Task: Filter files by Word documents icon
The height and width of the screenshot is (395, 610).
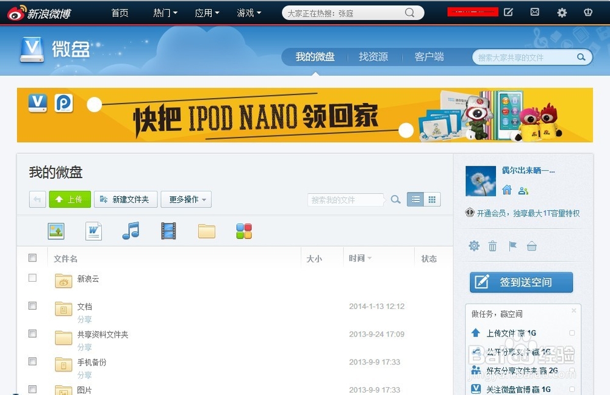Action: click(x=93, y=231)
